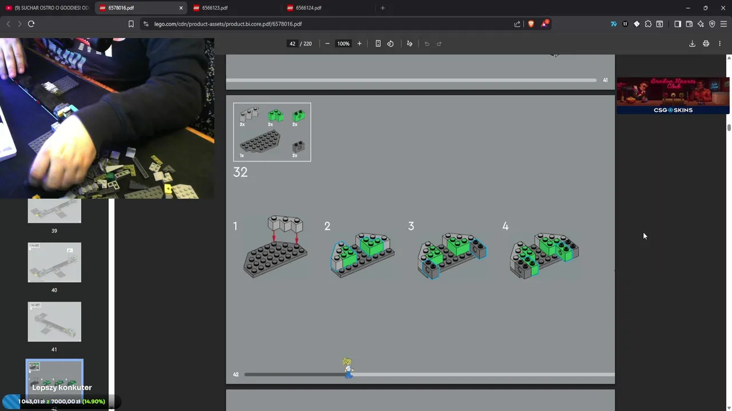Open the share page icon
The width and height of the screenshot is (732, 411).
pyautogui.click(x=518, y=24)
